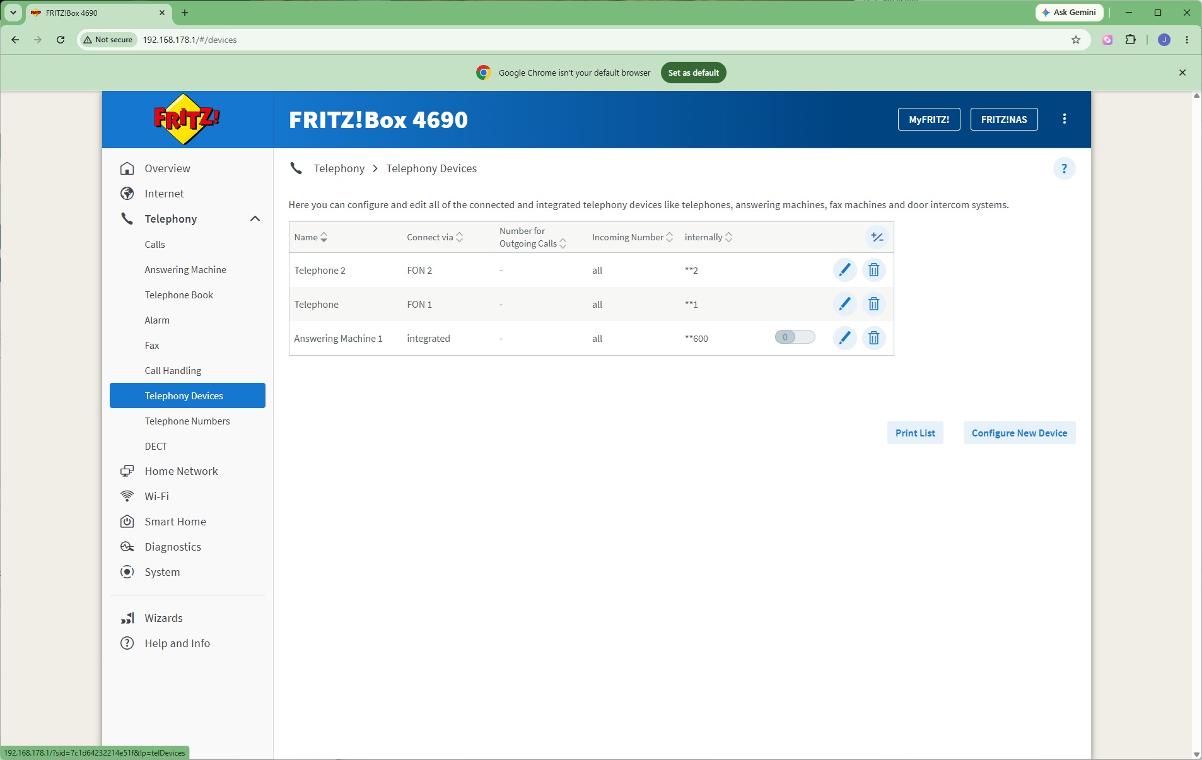Go back to the previous page

(x=15, y=40)
